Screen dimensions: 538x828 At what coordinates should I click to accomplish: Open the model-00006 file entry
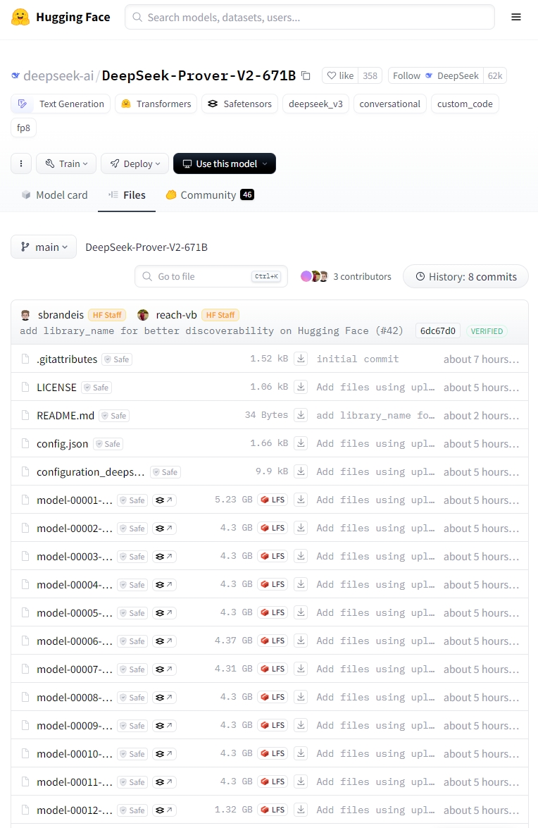point(75,641)
